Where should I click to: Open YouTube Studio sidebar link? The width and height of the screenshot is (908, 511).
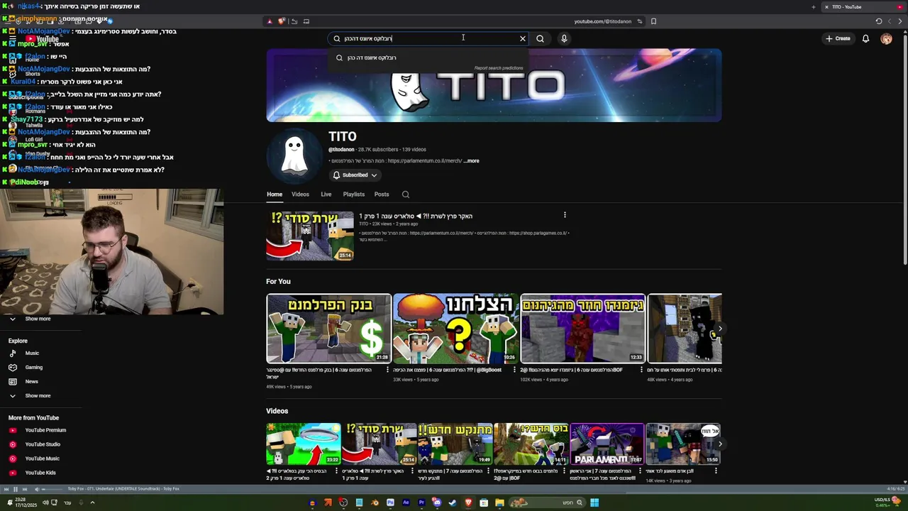pos(43,444)
